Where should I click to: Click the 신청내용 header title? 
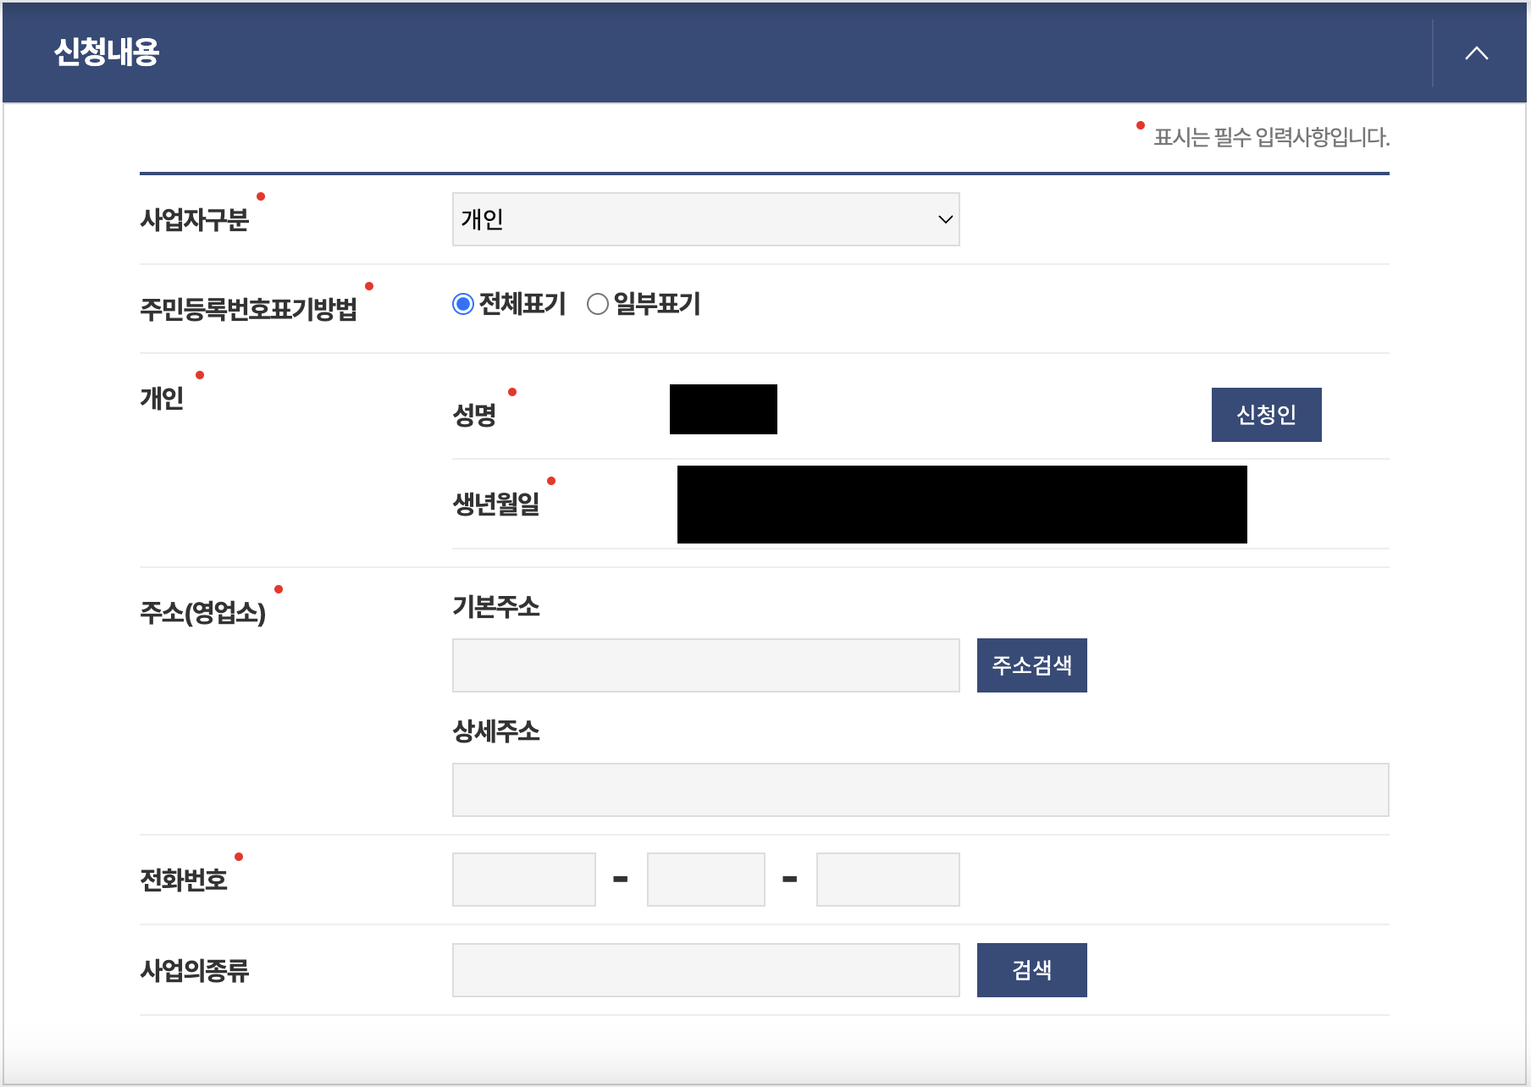106,52
